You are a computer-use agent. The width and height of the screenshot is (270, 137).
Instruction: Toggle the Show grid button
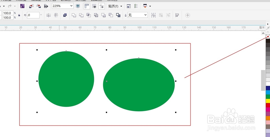(x=94, y=6)
